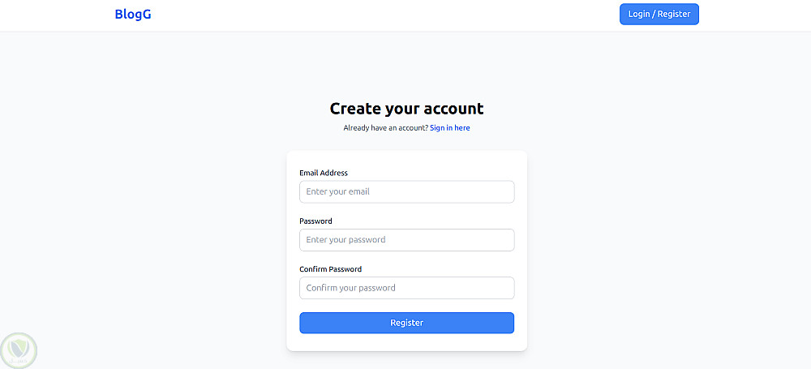This screenshot has height=369, width=811.
Task: Click the 'Already have an account?' text
Action: pyautogui.click(x=385, y=128)
